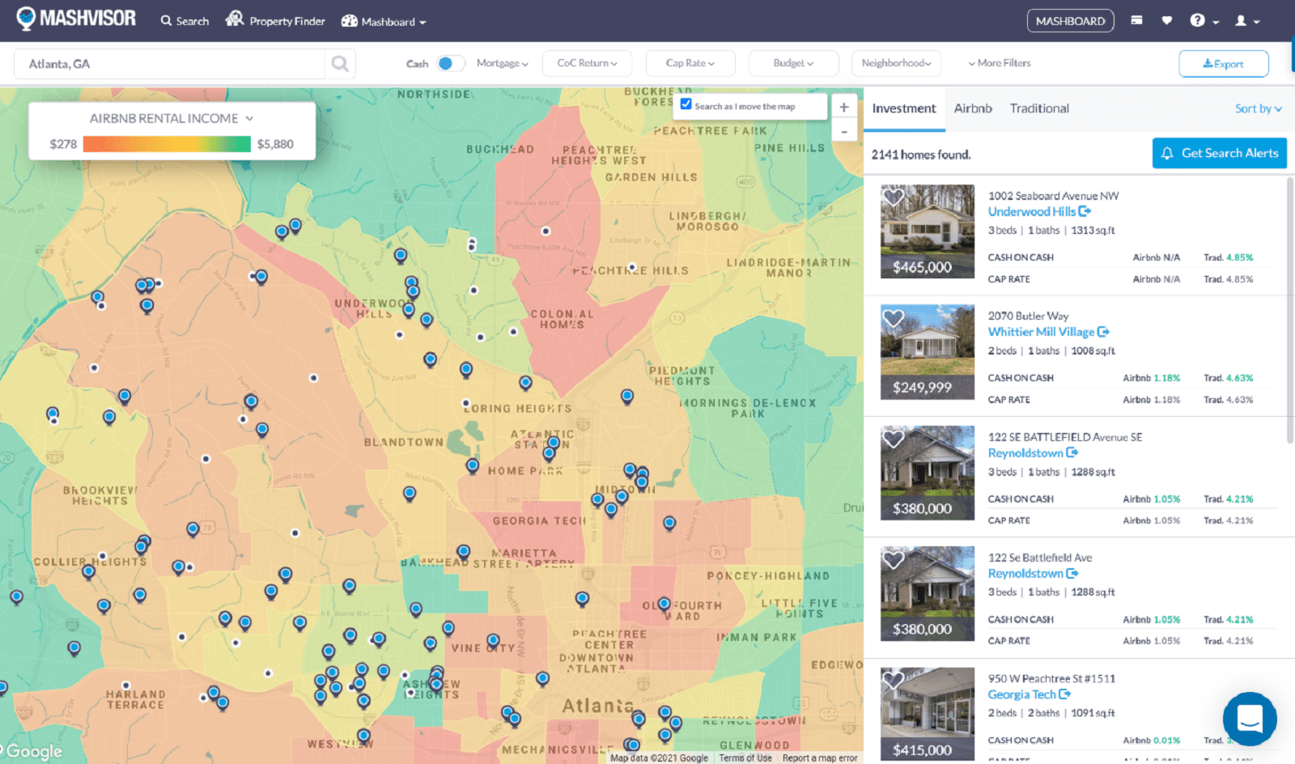Open the Mortgage filter dropdown
Screen dimensions: 1295x764
pyautogui.click(x=502, y=62)
